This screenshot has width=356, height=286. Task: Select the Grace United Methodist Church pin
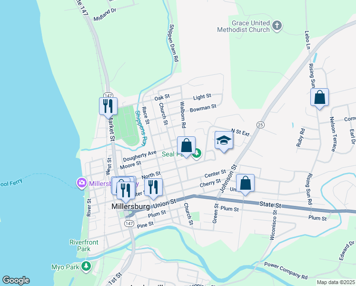[x=277, y=26]
